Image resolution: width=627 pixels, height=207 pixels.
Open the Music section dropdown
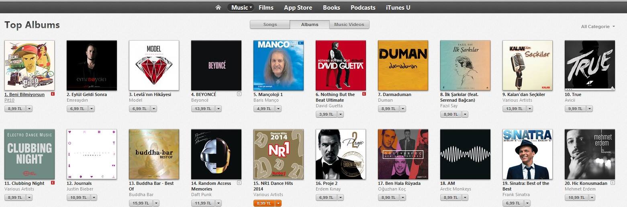tap(241, 7)
